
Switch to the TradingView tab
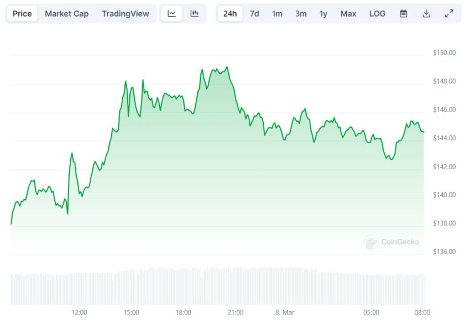(x=126, y=14)
